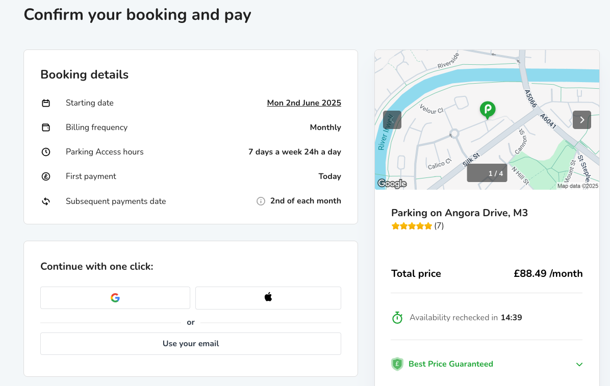Click the Best Price Guaranteed label

click(450, 364)
